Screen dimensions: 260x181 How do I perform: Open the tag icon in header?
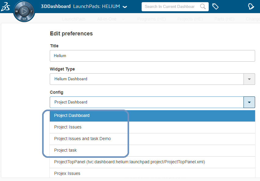[x=215, y=7]
